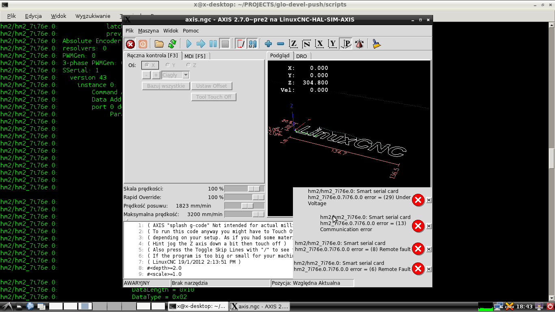This screenshot has height=312, width=555.
Task: Dismiss the Under Voltage error notification
Action: coord(429,200)
